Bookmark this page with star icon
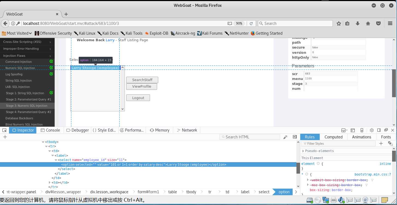 (339, 23)
